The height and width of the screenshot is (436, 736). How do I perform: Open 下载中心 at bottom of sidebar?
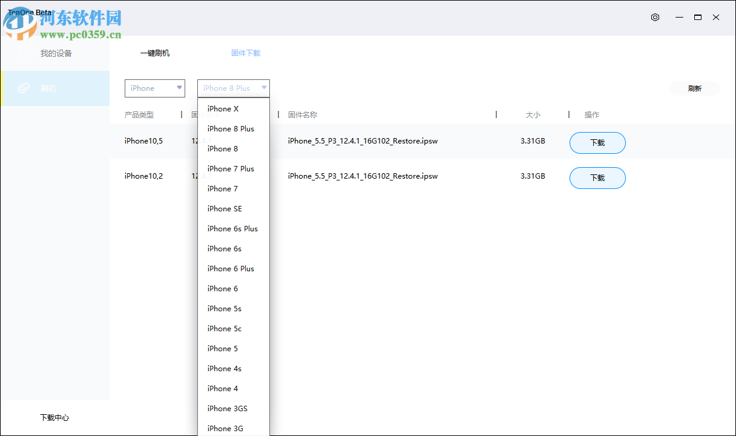[54, 418]
